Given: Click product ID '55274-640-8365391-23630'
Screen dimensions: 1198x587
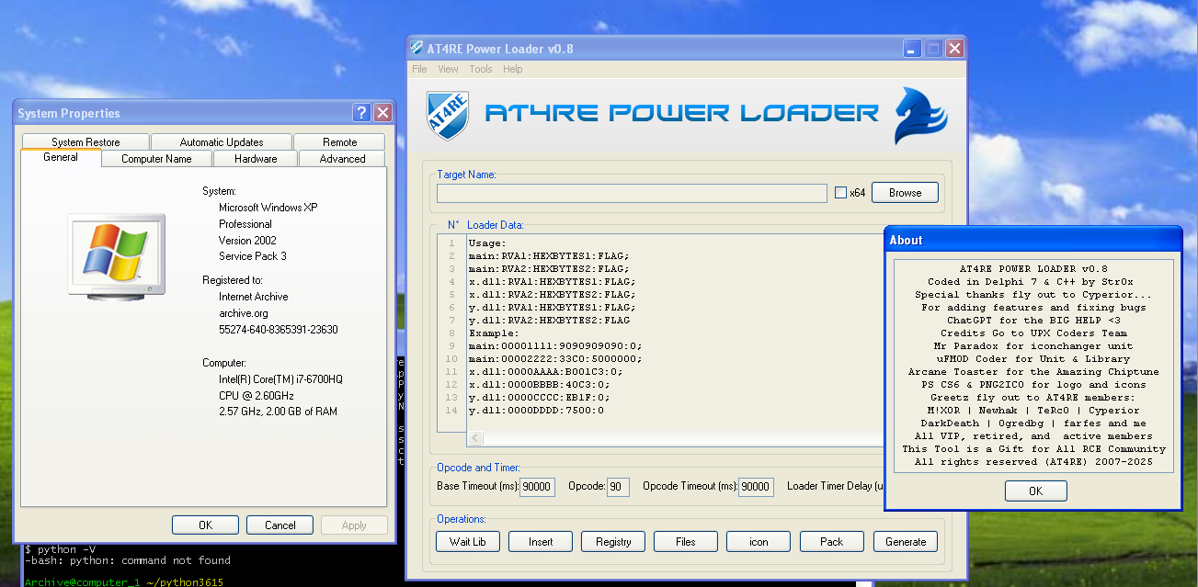Looking at the screenshot, I should [x=279, y=330].
